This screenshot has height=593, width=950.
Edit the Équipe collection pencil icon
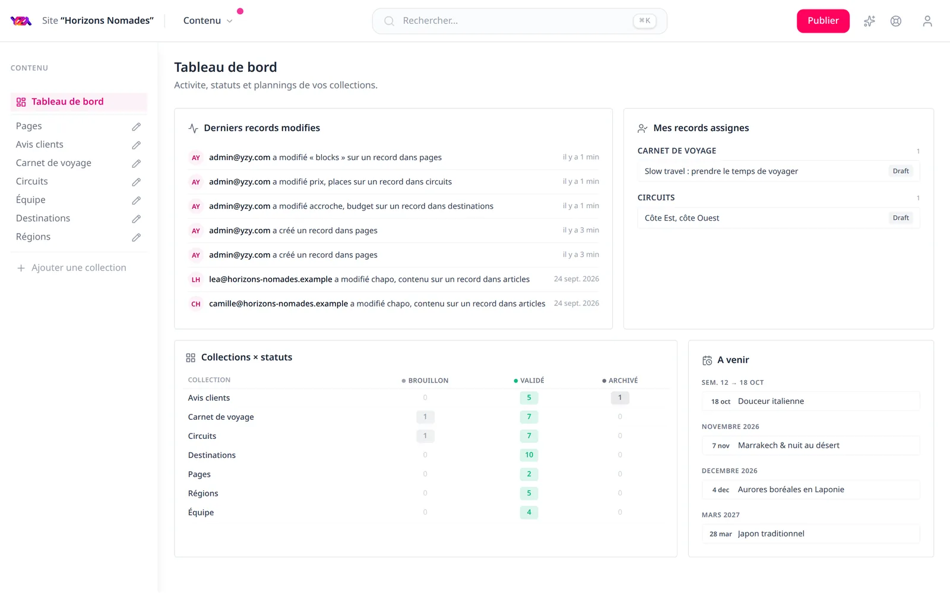coord(137,200)
